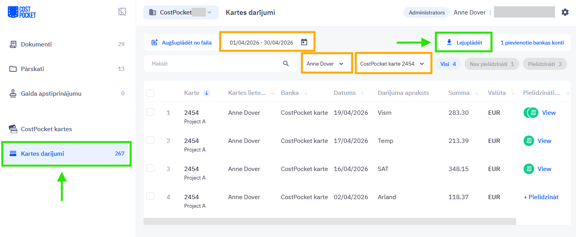Check the box for row 1 Vism

point(150,112)
